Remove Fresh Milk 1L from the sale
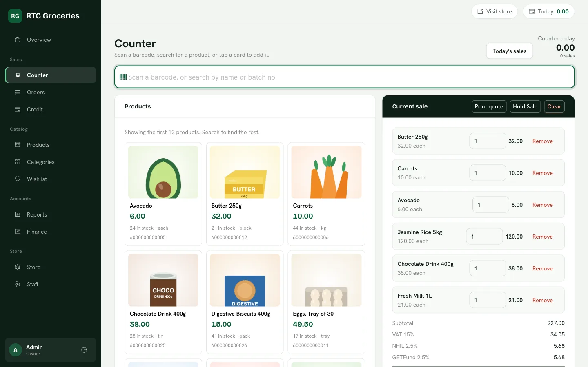Screen dimensions: 588x367 pyautogui.click(x=542, y=300)
